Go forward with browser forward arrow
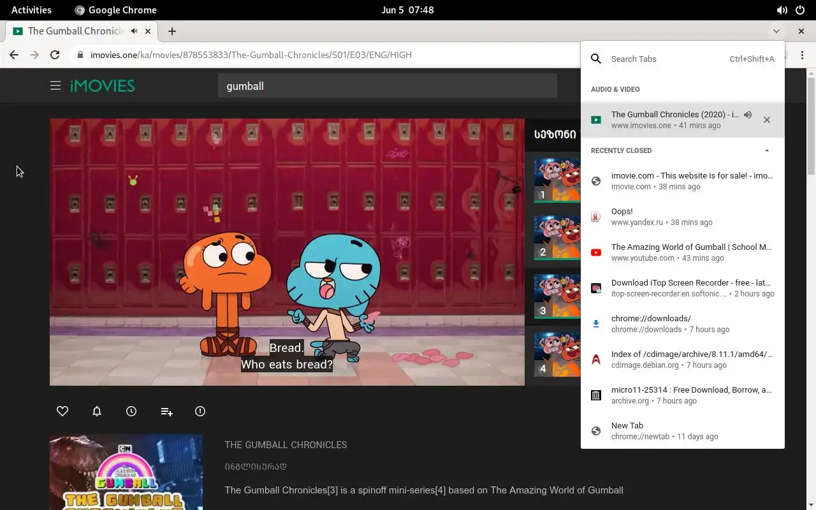 click(x=34, y=55)
